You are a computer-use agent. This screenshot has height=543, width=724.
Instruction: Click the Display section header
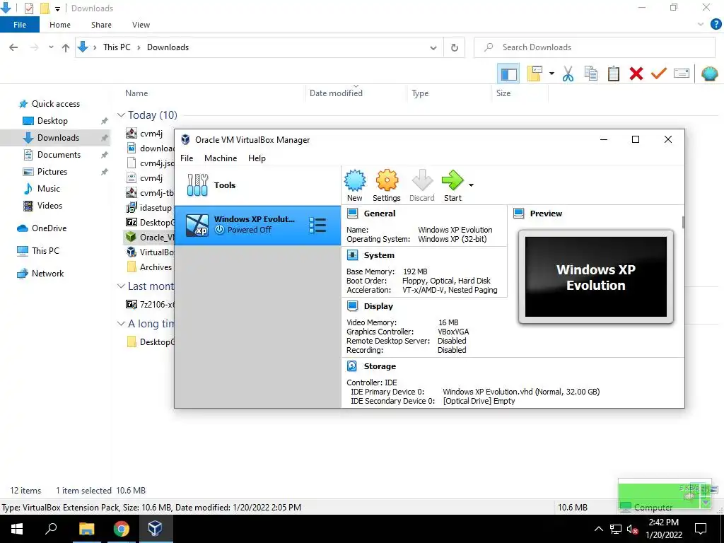coord(378,306)
